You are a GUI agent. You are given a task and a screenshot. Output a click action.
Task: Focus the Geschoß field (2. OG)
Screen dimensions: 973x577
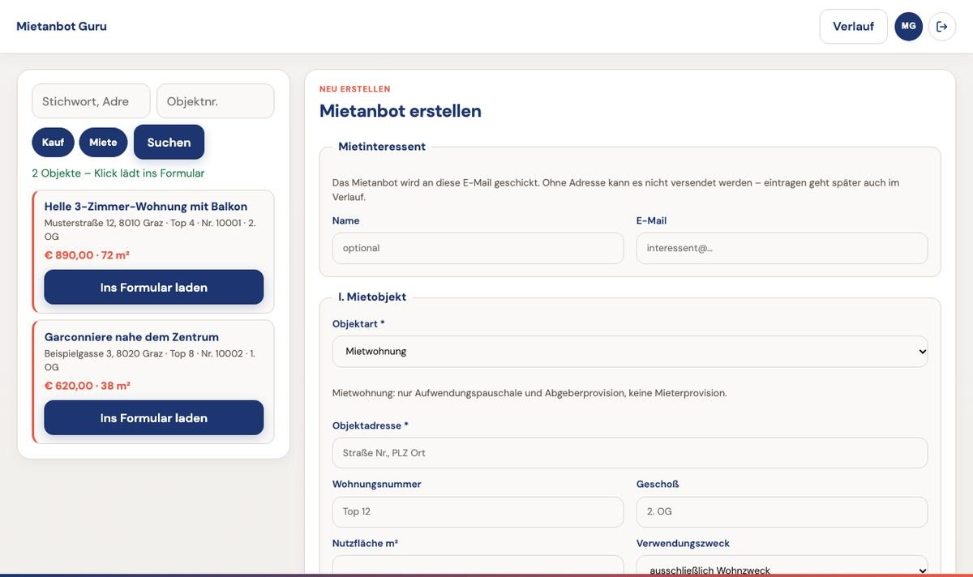pos(782,512)
